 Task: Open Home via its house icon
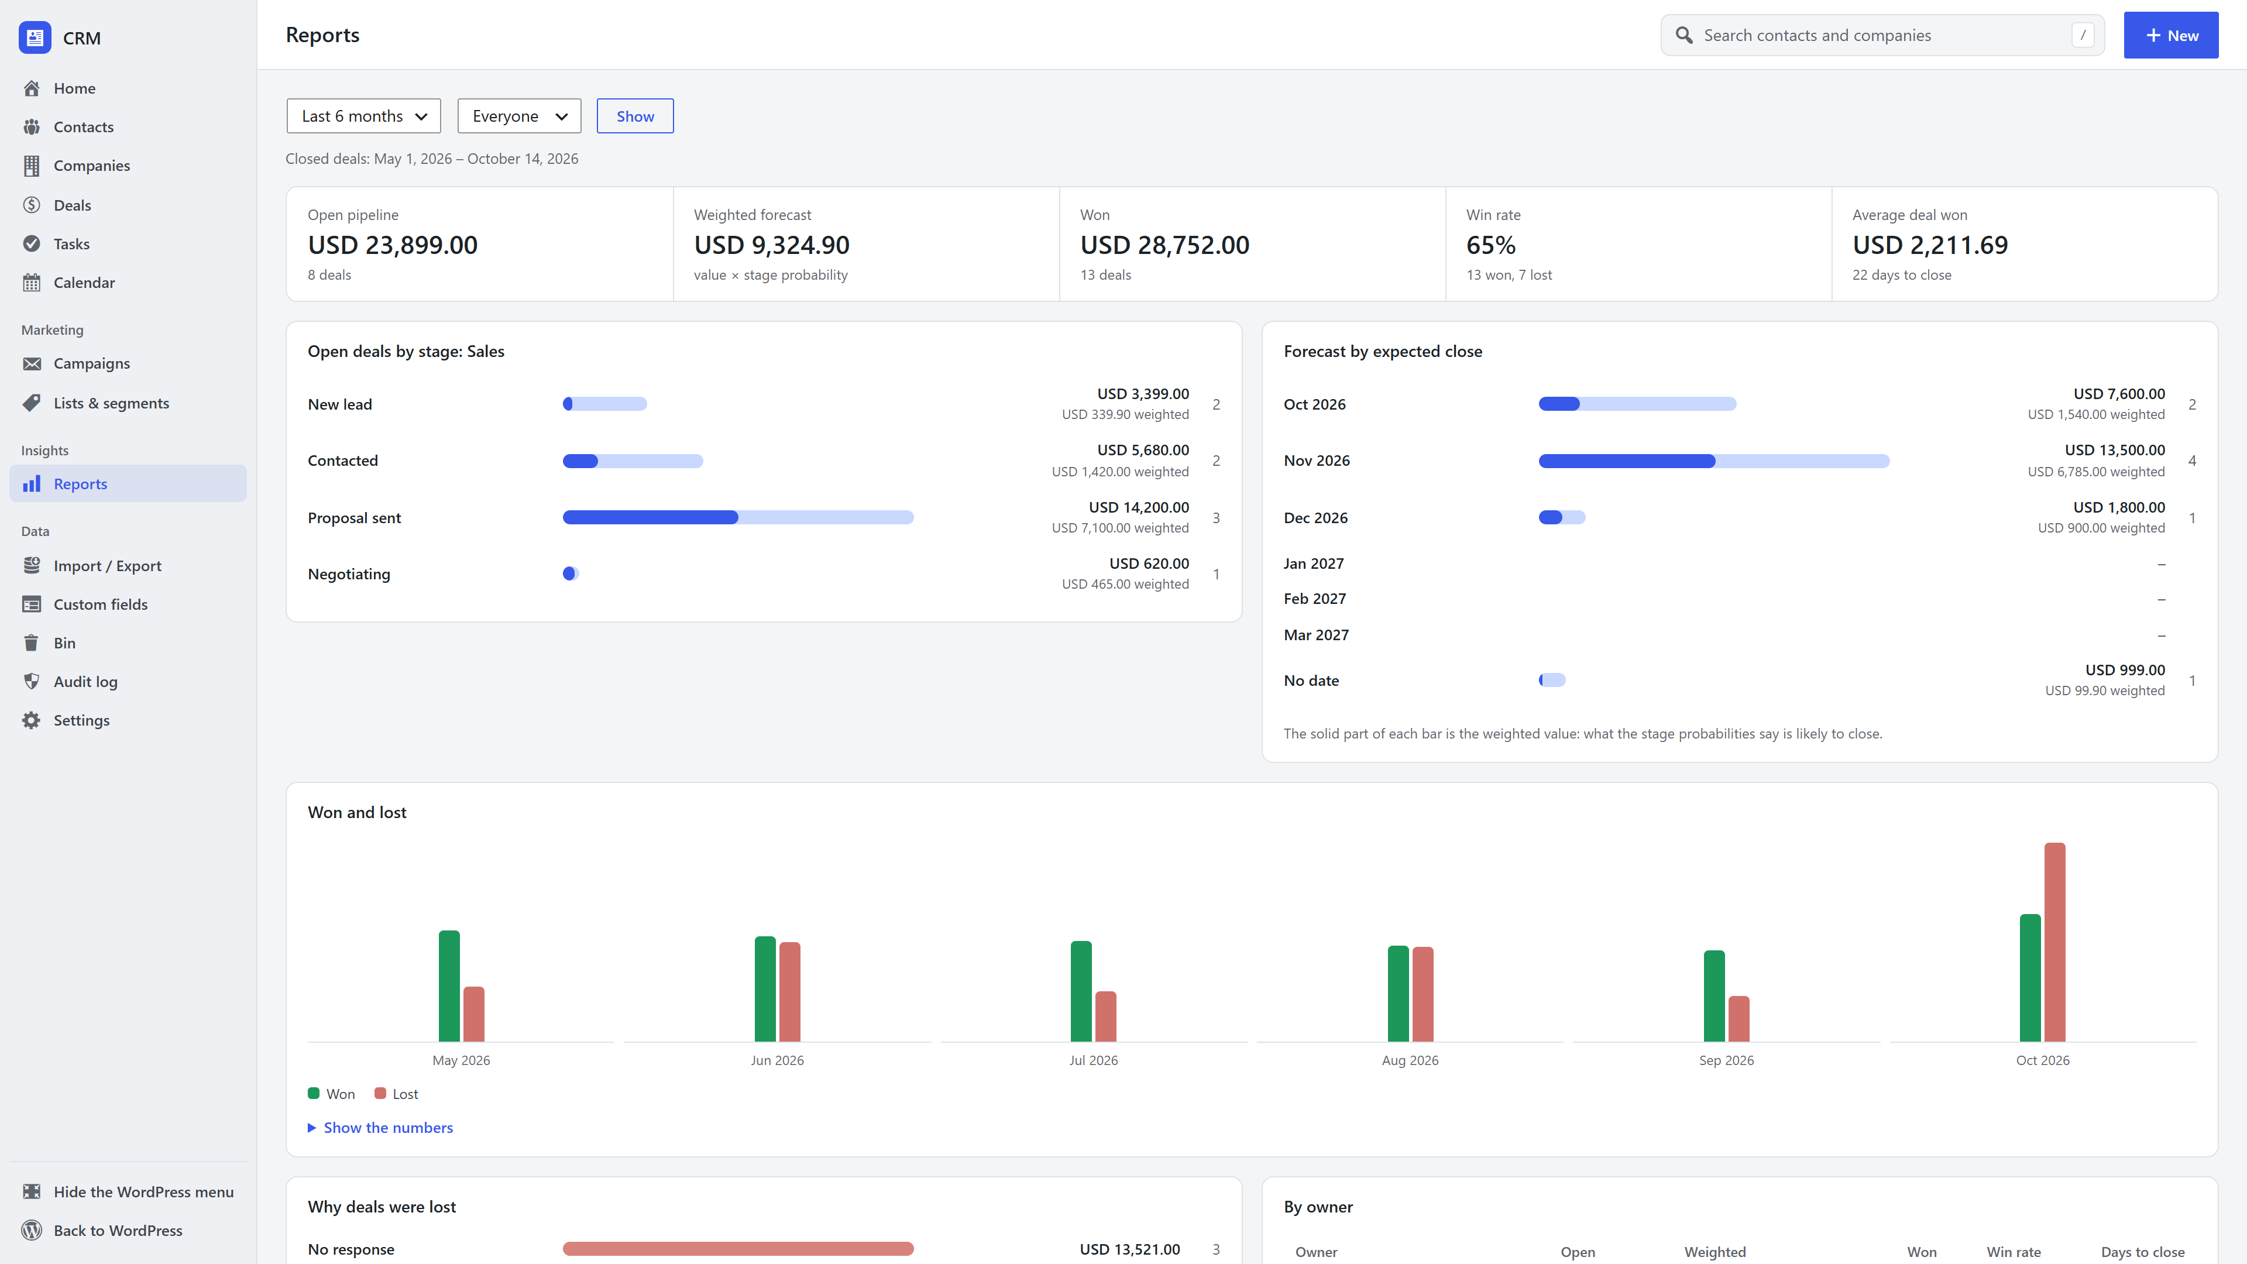pyautogui.click(x=32, y=88)
